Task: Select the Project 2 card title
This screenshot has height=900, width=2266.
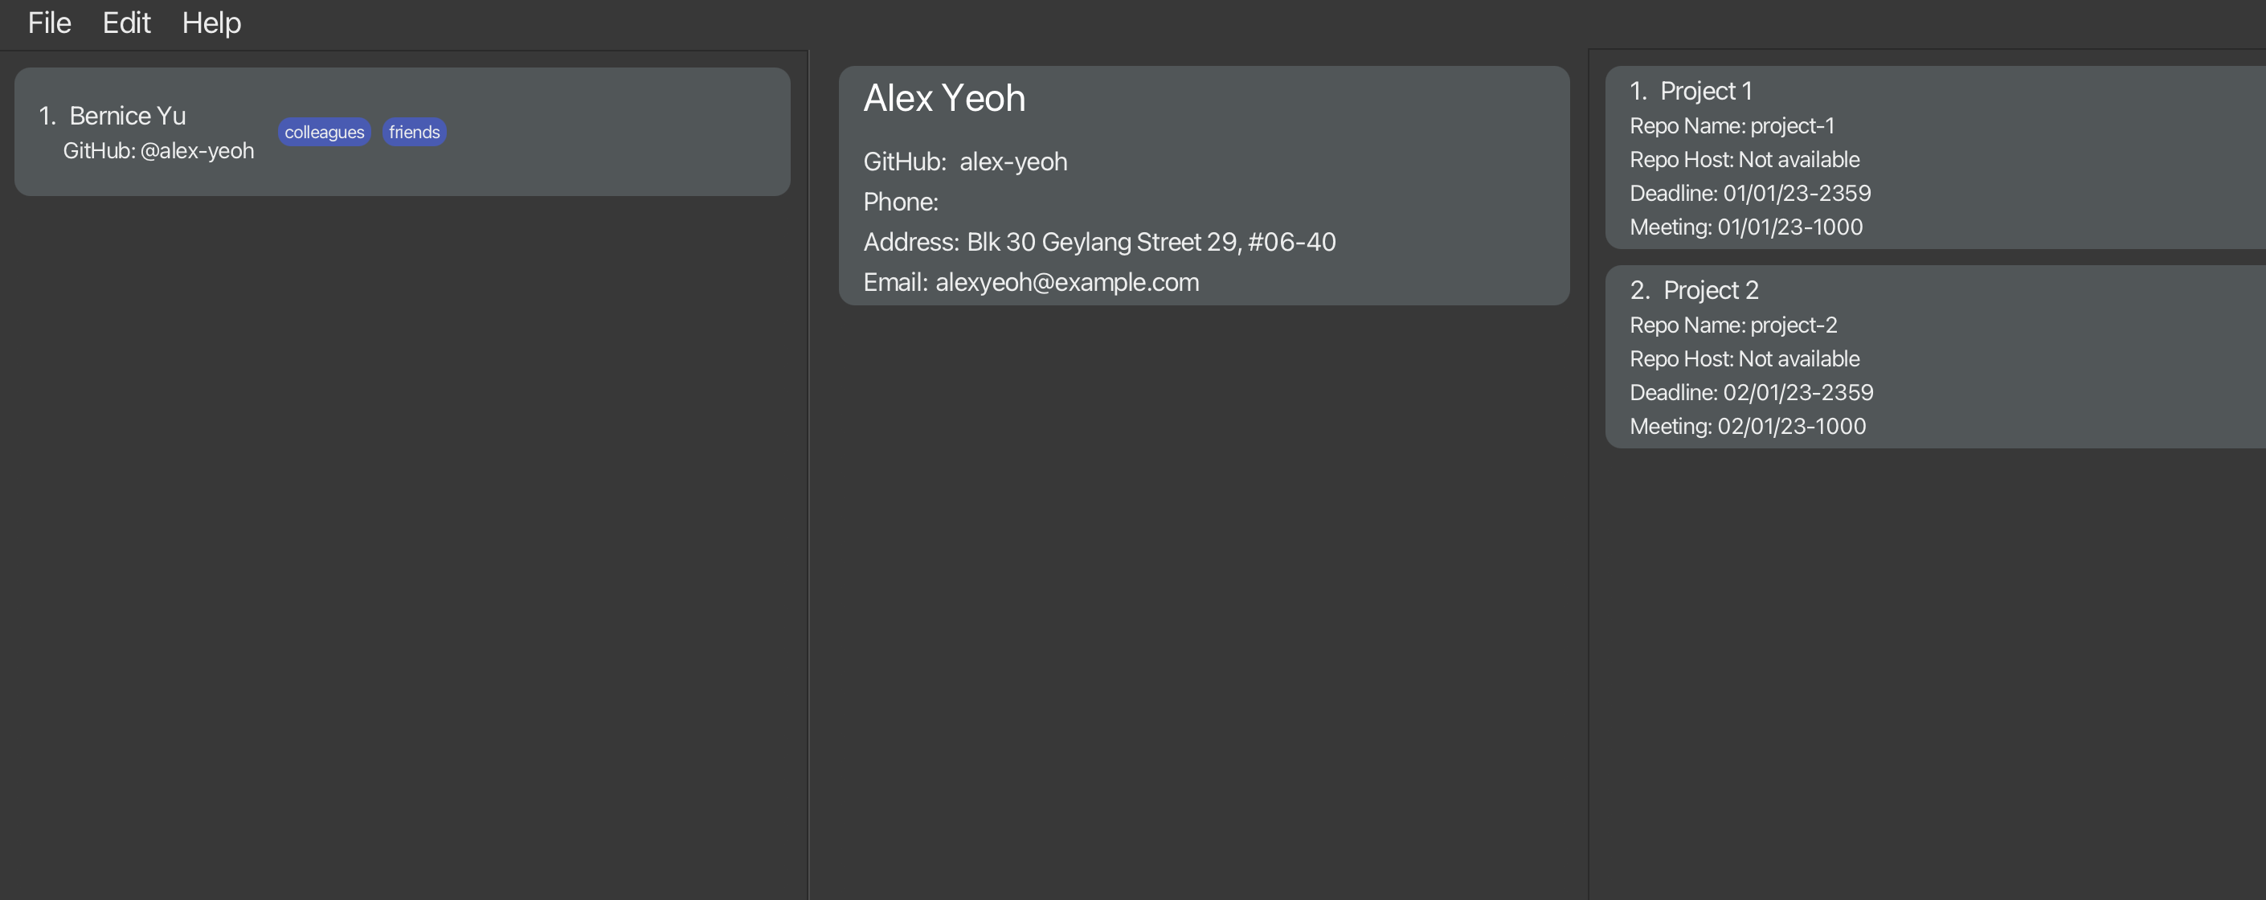Action: click(1694, 290)
